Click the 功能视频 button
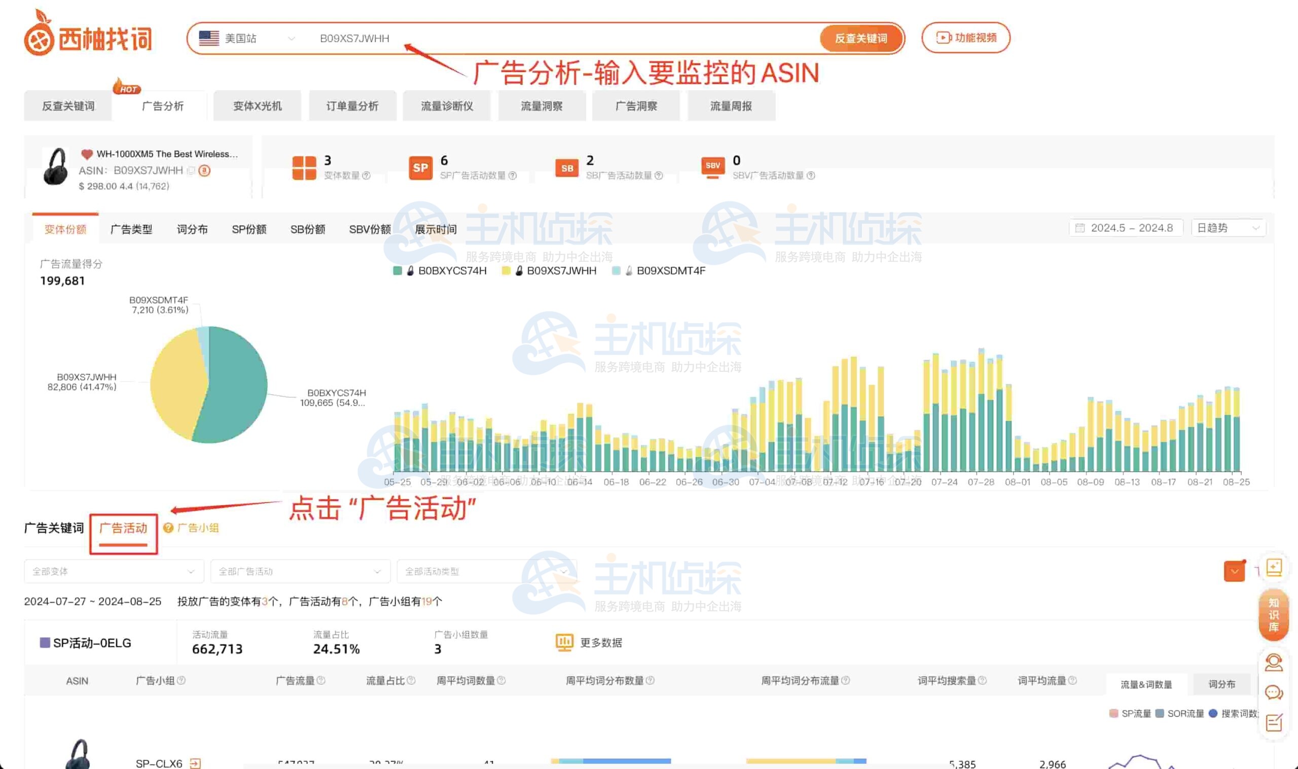The height and width of the screenshot is (769, 1298). click(x=965, y=38)
